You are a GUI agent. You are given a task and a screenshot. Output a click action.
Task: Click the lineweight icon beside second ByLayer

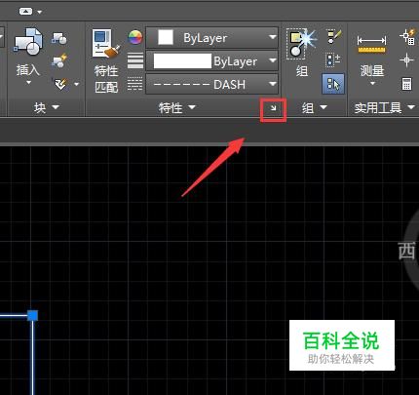point(135,60)
